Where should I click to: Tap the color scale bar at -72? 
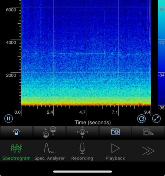tap(161, 42)
